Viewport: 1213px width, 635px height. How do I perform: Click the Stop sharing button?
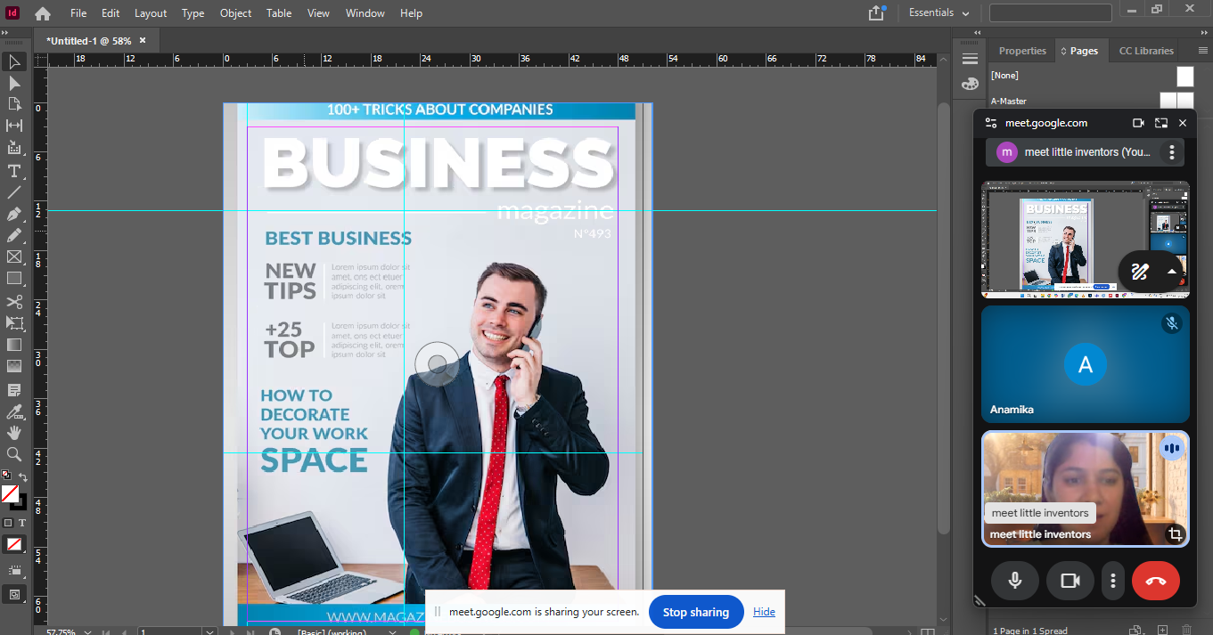(695, 612)
